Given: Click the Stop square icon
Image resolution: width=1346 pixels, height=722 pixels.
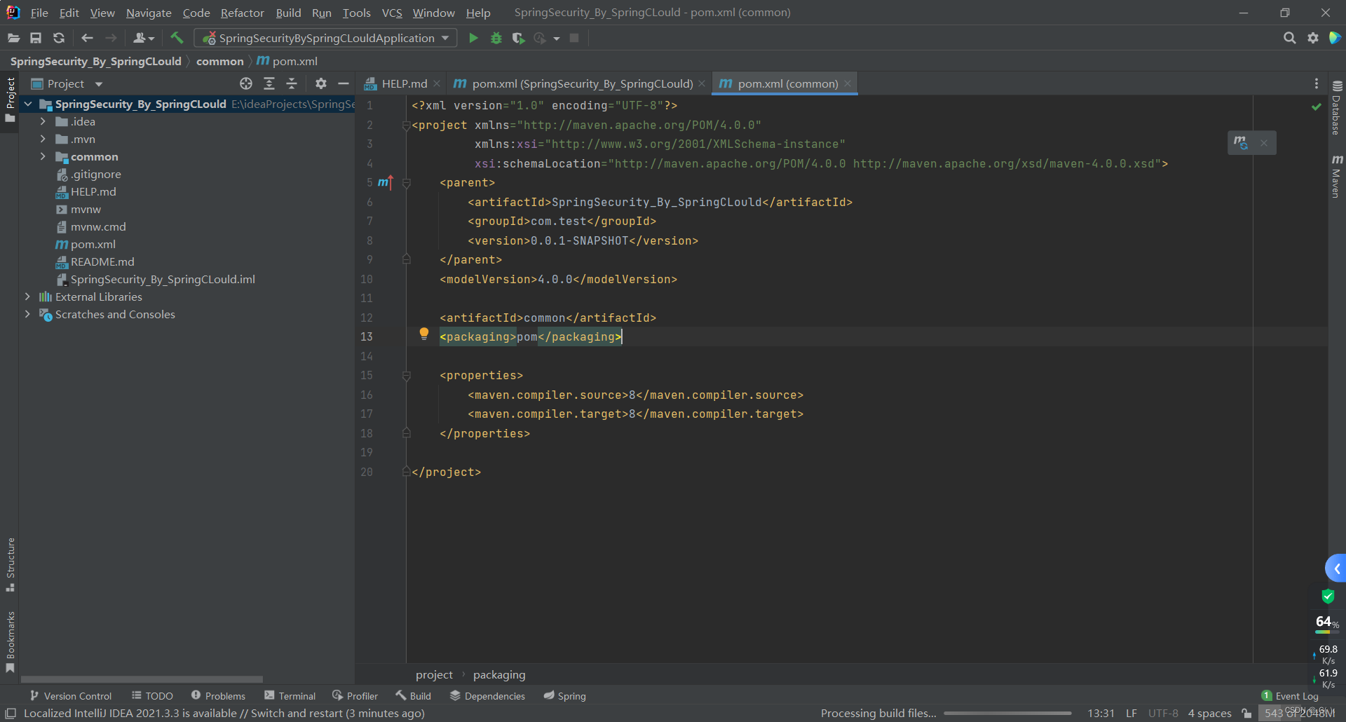Looking at the screenshot, I should point(574,38).
